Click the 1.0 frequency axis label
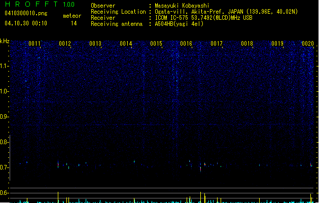Viewport: 319px width, 203px height. (x=5, y=91)
